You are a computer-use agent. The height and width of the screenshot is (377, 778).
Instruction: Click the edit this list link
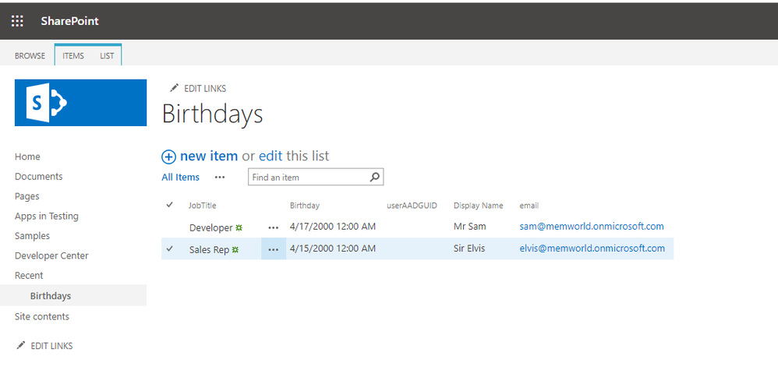[x=271, y=157]
